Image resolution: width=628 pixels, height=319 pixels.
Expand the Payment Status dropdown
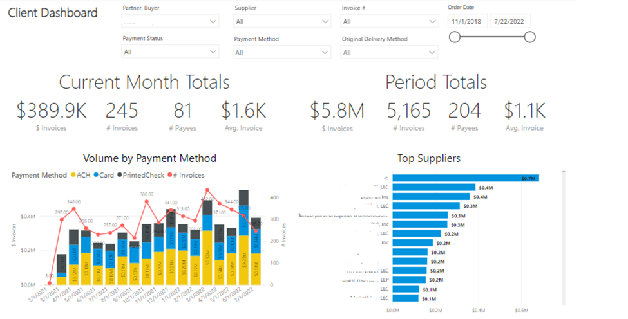tap(171, 52)
